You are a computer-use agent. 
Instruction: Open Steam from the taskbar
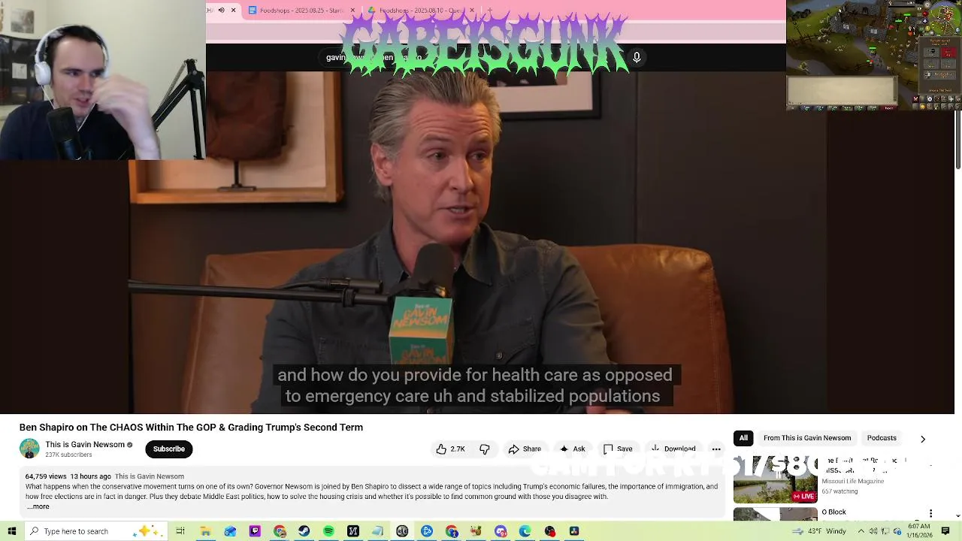(x=304, y=531)
